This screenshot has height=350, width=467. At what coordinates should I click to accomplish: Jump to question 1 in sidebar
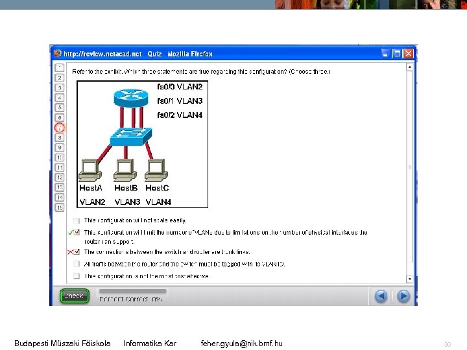point(60,68)
